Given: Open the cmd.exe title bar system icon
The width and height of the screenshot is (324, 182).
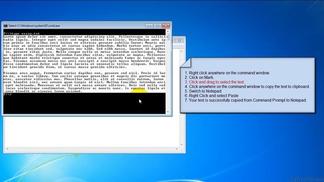Looking at the screenshot, I should coord(6,26).
